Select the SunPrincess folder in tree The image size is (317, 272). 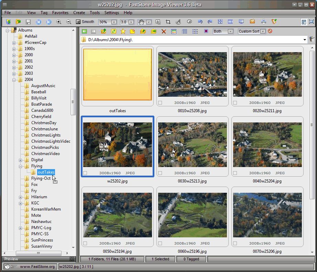point(42,240)
